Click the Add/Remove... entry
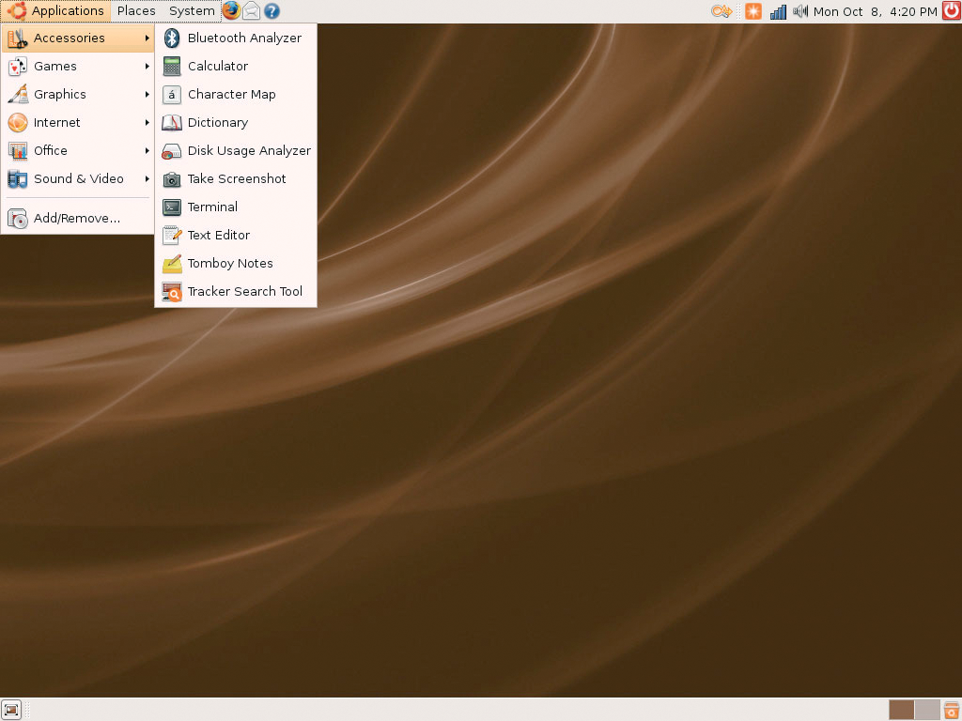The height and width of the screenshot is (721, 962). (x=77, y=218)
